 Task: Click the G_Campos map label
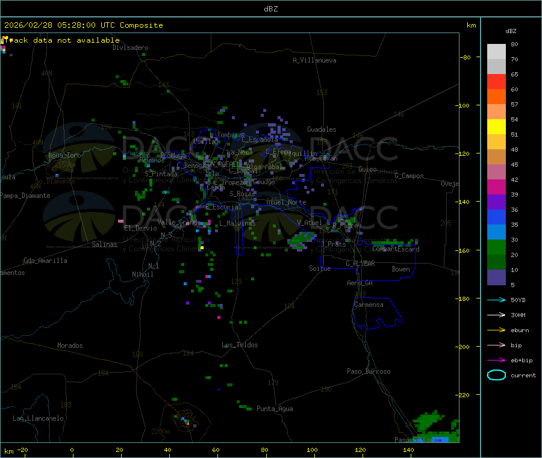[x=410, y=176]
